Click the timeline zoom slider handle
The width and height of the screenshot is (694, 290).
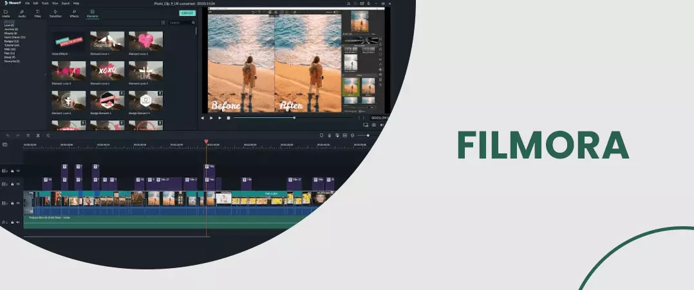368,135
